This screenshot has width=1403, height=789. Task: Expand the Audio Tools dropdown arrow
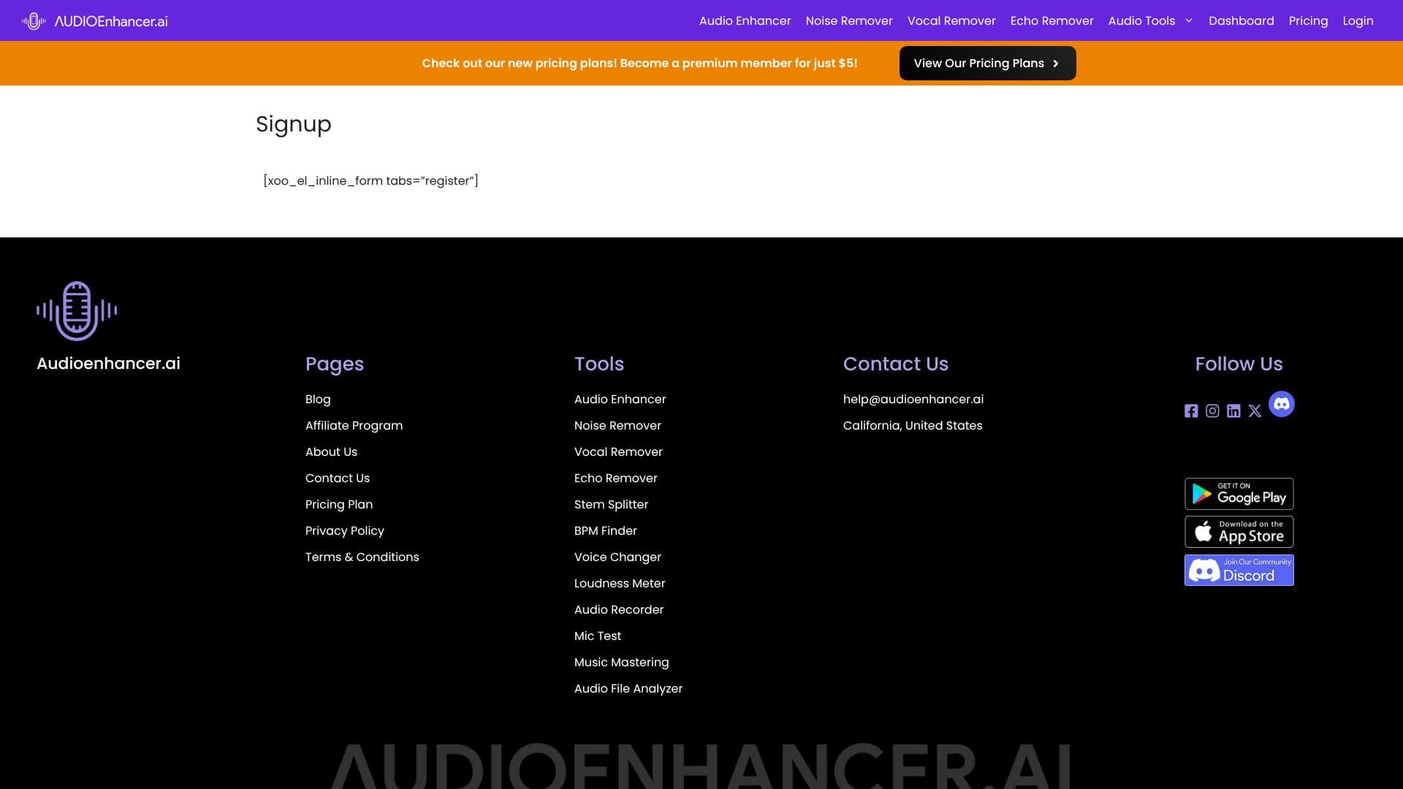(1189, 20)
